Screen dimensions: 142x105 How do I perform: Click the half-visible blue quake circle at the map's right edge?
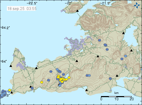(x=141, y=70)
